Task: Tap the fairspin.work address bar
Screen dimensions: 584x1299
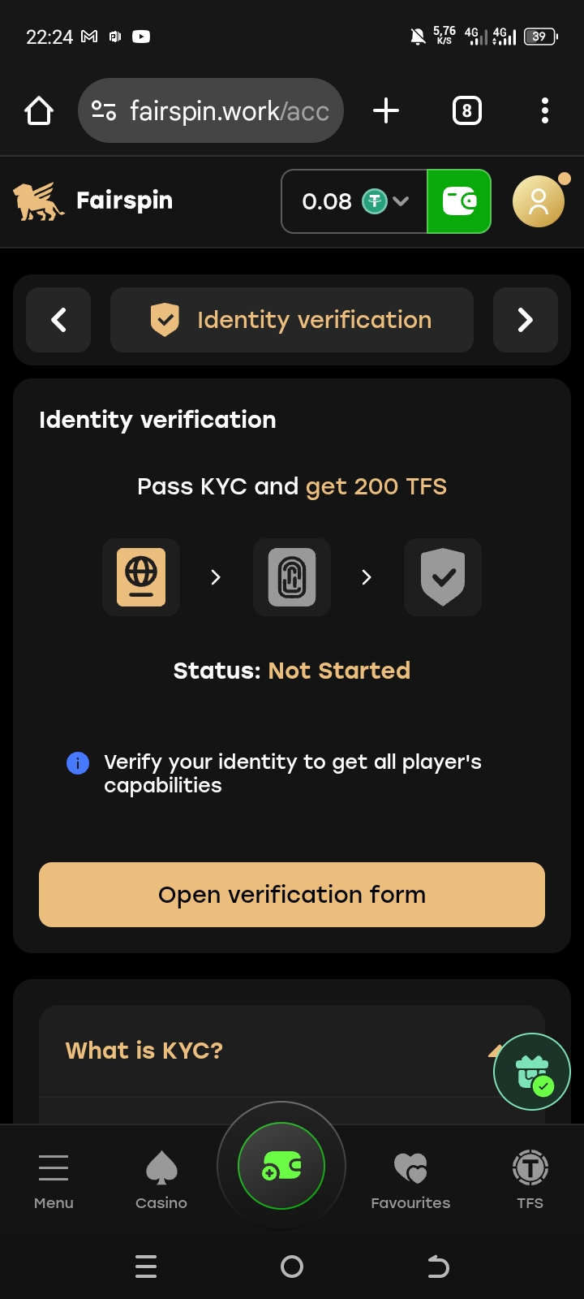Action: point(211,110)
